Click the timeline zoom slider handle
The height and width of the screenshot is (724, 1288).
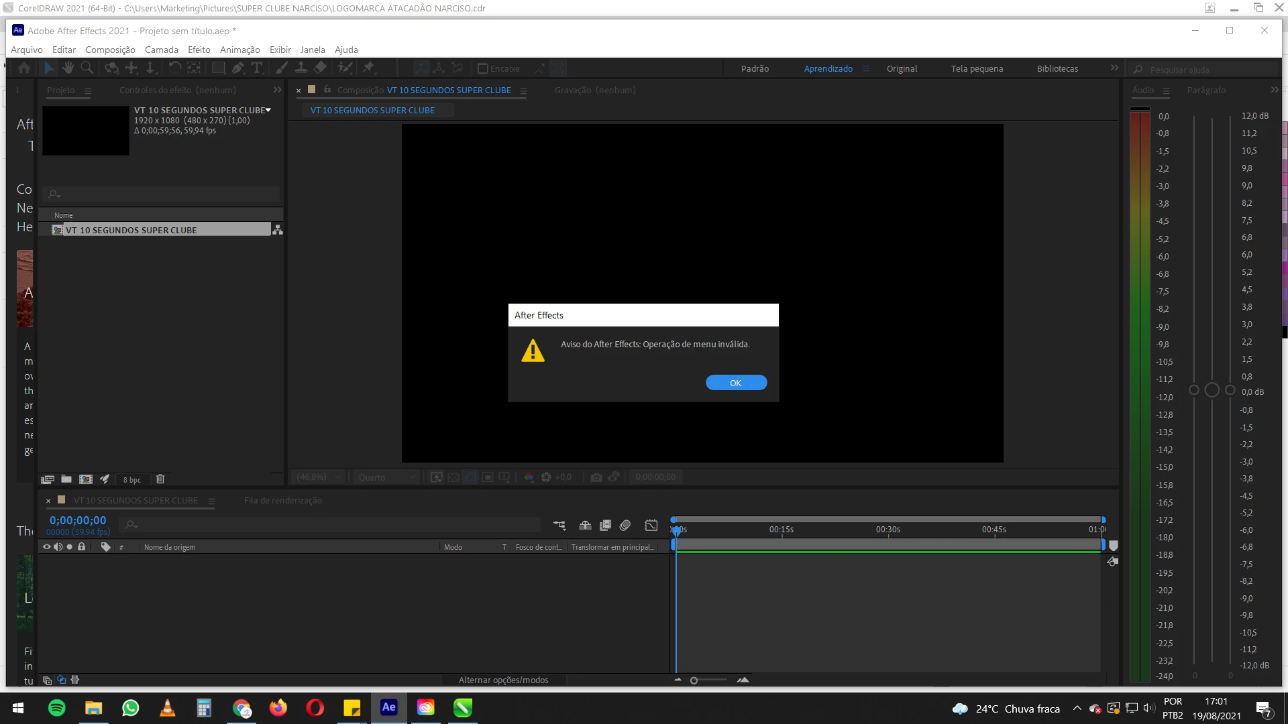[694, 680]
